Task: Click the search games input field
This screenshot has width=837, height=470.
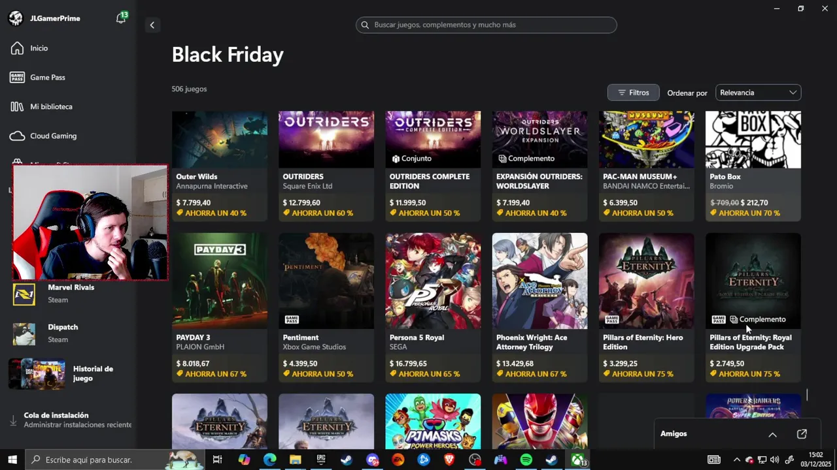Action: pos(486,25)
